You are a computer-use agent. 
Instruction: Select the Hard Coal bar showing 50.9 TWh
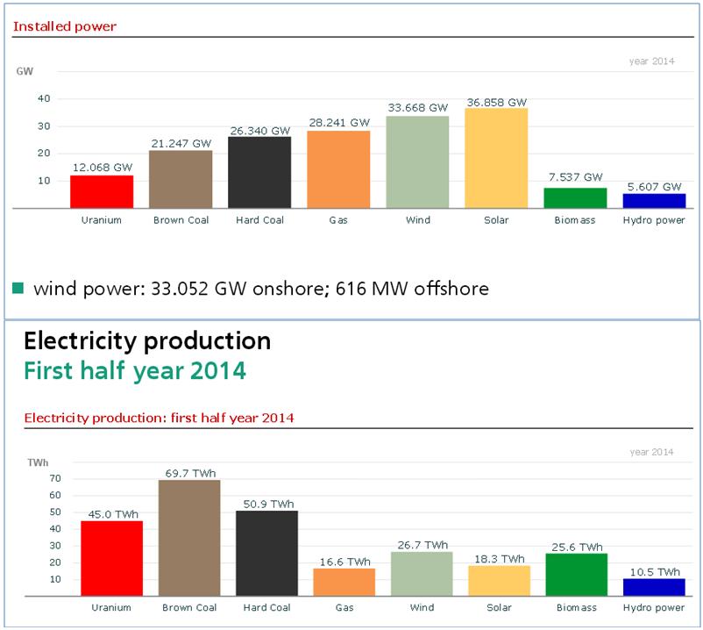point(267,553)
